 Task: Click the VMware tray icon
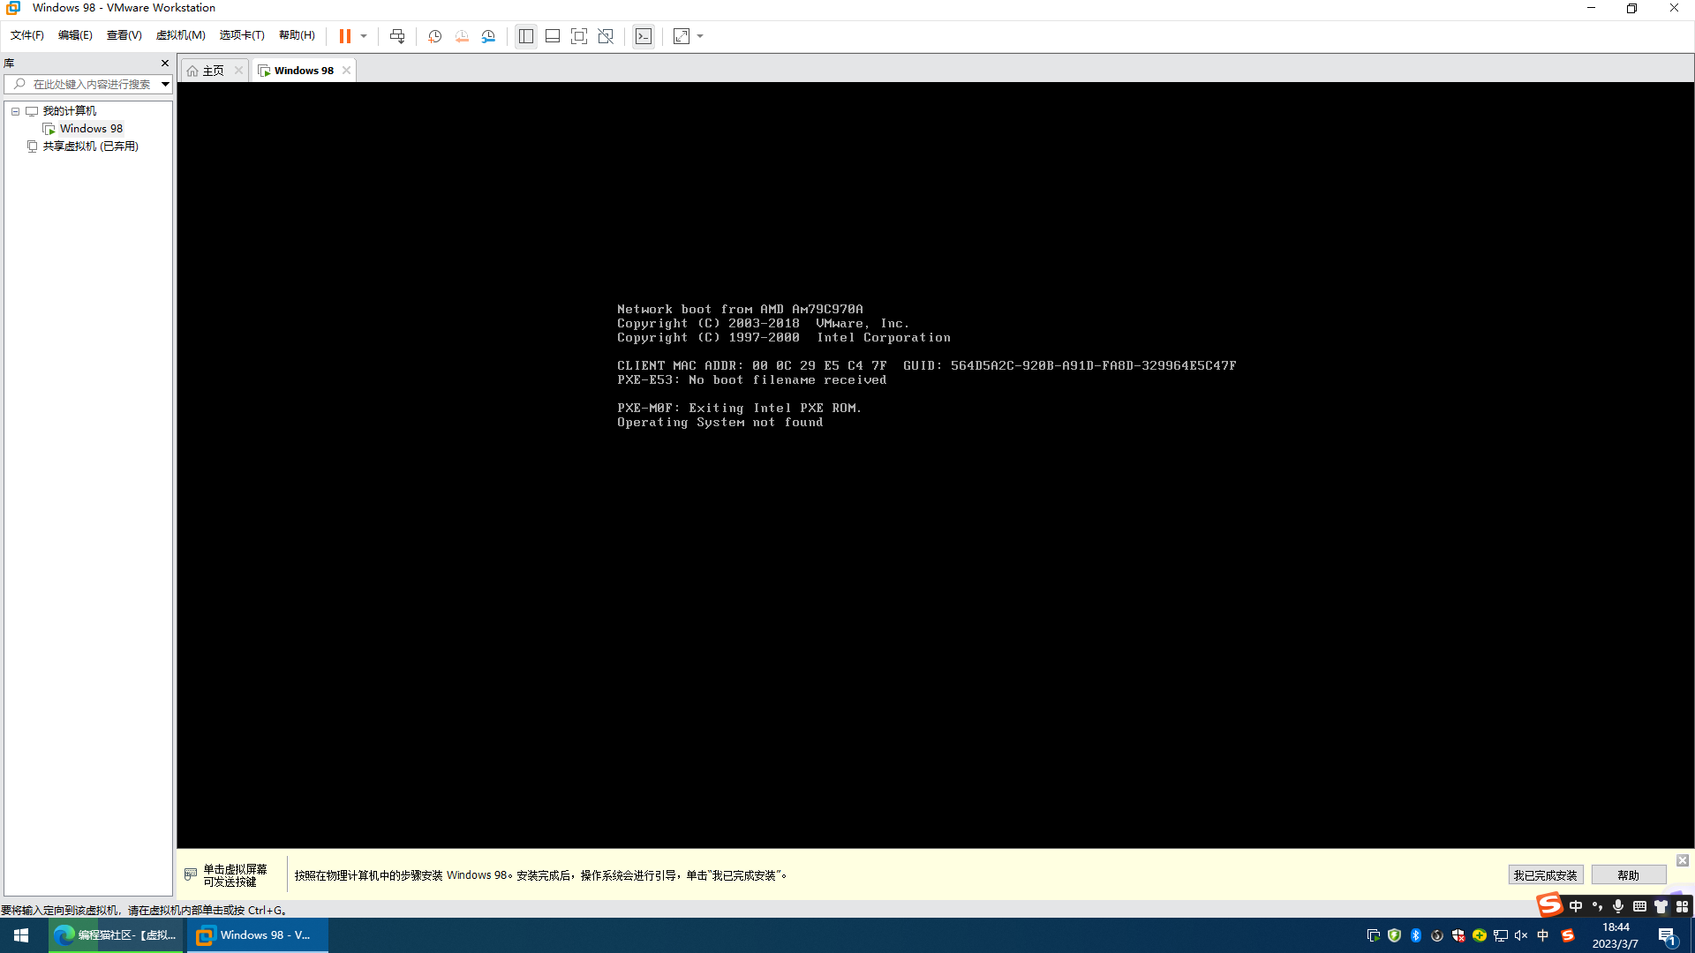[1374, 935]
